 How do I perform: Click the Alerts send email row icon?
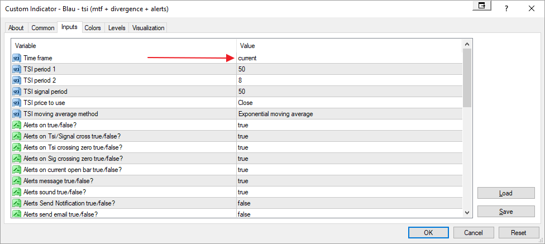click(x=16, y=214)
